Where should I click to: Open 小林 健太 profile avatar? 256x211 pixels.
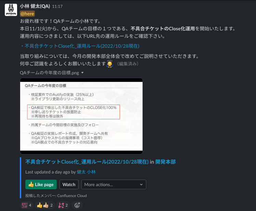coord(11,10)
